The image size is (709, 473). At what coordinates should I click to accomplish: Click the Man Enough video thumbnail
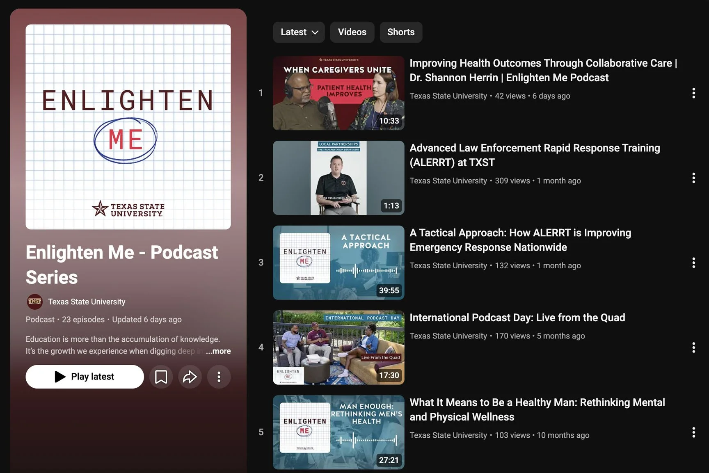click(x=338, y=432)
